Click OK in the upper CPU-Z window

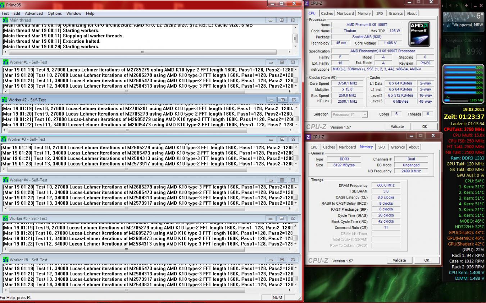(x=425, y=126)
